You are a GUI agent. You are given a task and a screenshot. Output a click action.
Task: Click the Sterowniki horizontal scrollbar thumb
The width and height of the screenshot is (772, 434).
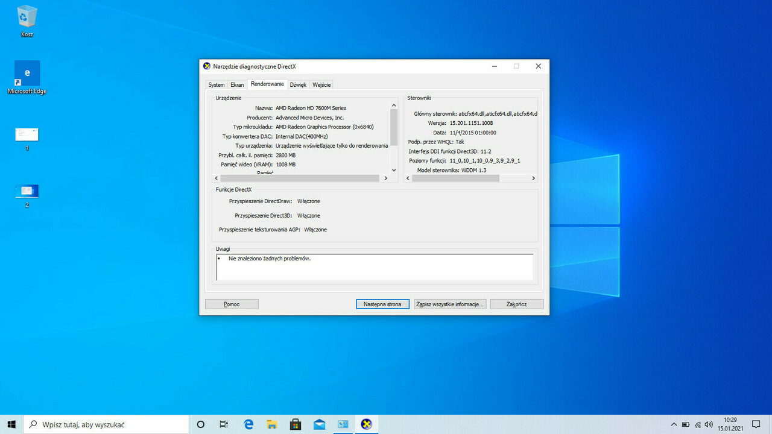click(x=456, y=178)
